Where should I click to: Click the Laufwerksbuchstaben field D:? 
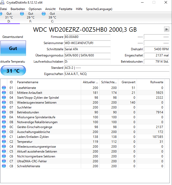(87, 62)
